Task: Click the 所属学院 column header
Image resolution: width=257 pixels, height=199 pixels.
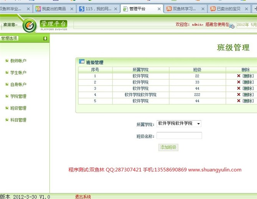Action: coord(141,70)
